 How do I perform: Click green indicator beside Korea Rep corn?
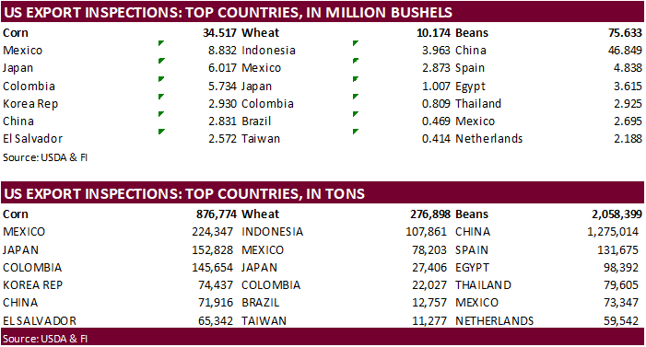pos(161,97)
